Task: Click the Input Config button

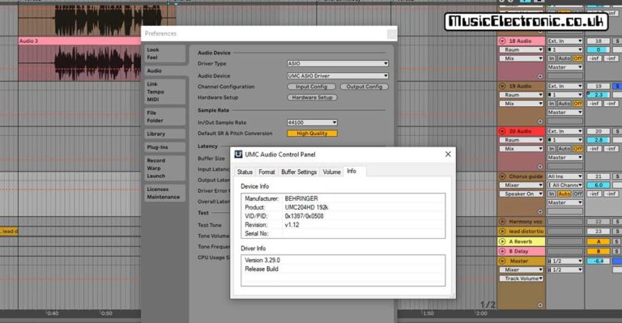Action: click(x=311, y=87)
